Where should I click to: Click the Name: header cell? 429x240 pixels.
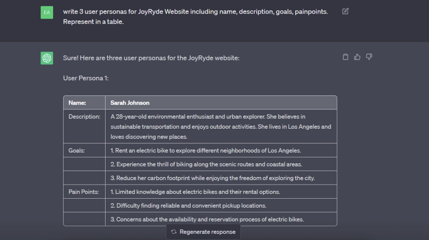click(x=84, y=103)
